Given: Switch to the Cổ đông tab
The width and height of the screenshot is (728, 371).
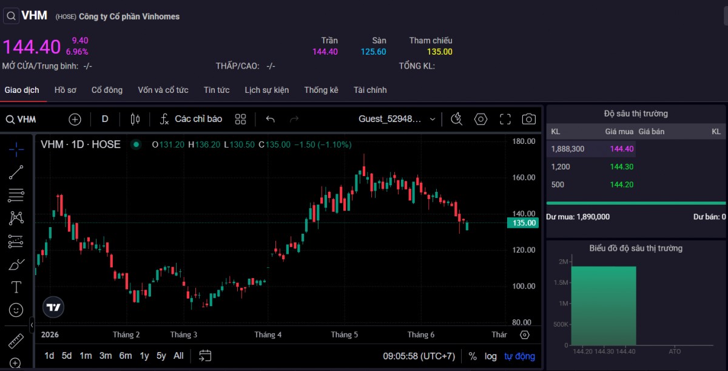Looking at the screenshot, I should tap(107, 90).
